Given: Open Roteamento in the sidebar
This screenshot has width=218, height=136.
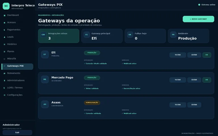Looking at the screenshot, I should (x=17, y=73).
